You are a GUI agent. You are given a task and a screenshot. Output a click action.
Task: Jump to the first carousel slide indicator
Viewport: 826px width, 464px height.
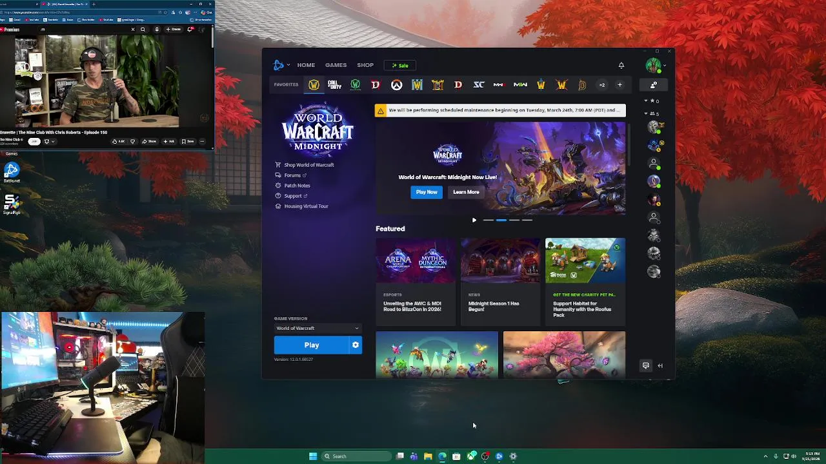[488, 220]
